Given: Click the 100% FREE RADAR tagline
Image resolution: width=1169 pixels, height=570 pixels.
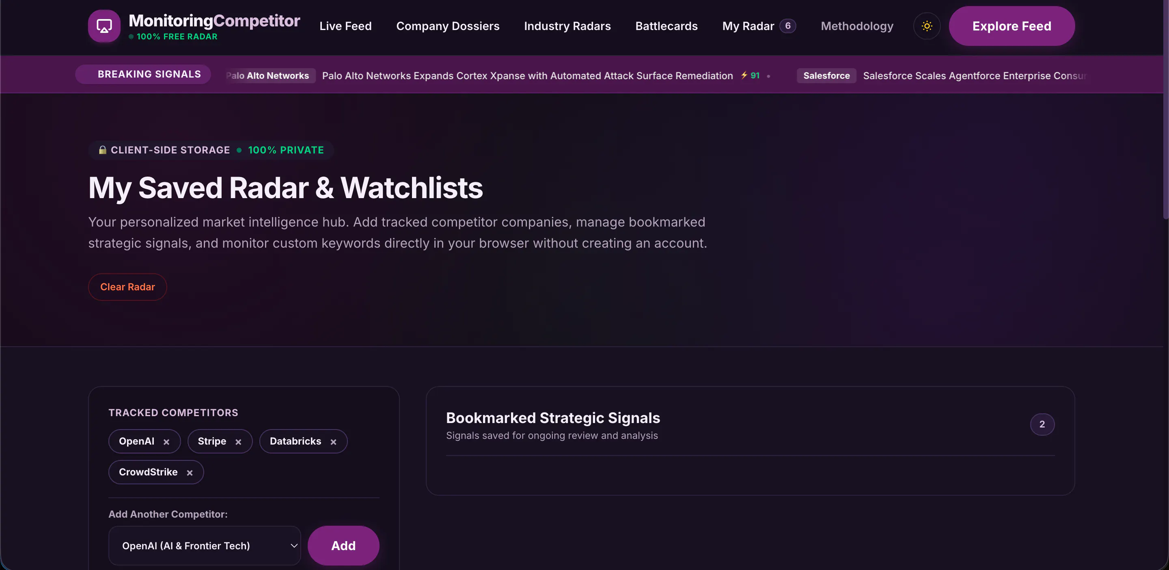Looking at the screenshot, I should point(177,36).
